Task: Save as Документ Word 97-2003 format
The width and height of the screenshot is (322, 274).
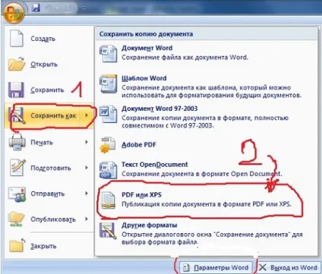Action: pyautogui.click(x=207, y=116)
